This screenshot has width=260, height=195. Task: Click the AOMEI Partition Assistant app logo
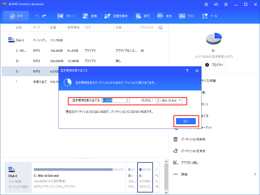tap(4, 4)
